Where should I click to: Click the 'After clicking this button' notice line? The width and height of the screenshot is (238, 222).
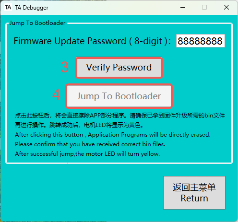coord(113,135)
